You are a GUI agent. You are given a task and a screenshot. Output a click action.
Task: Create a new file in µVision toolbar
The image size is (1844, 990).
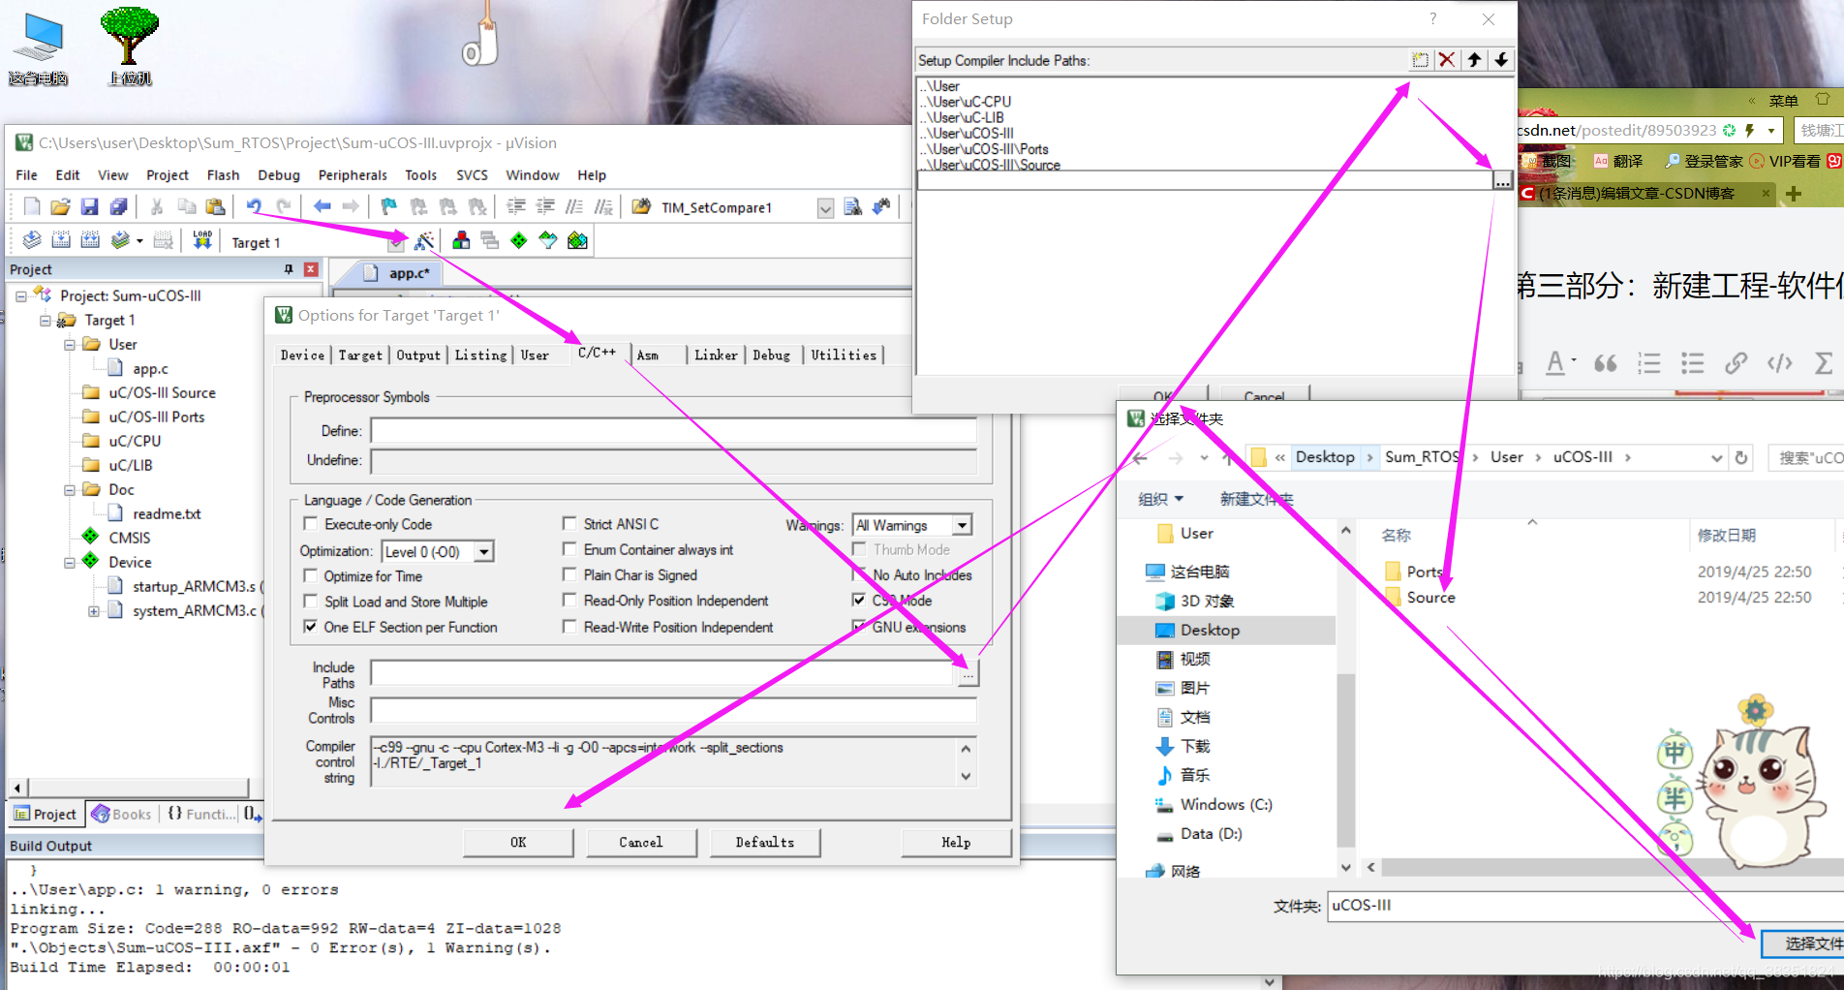coord(32,206)
